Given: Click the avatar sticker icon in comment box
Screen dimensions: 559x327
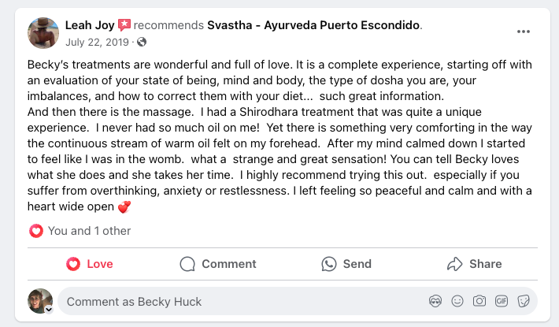Looking at the screenshot, I should pos(435,301).
